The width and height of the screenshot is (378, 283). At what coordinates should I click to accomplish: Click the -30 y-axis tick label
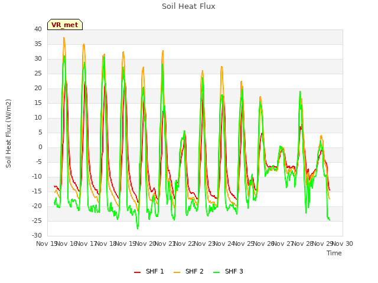[x=37, y=235]
